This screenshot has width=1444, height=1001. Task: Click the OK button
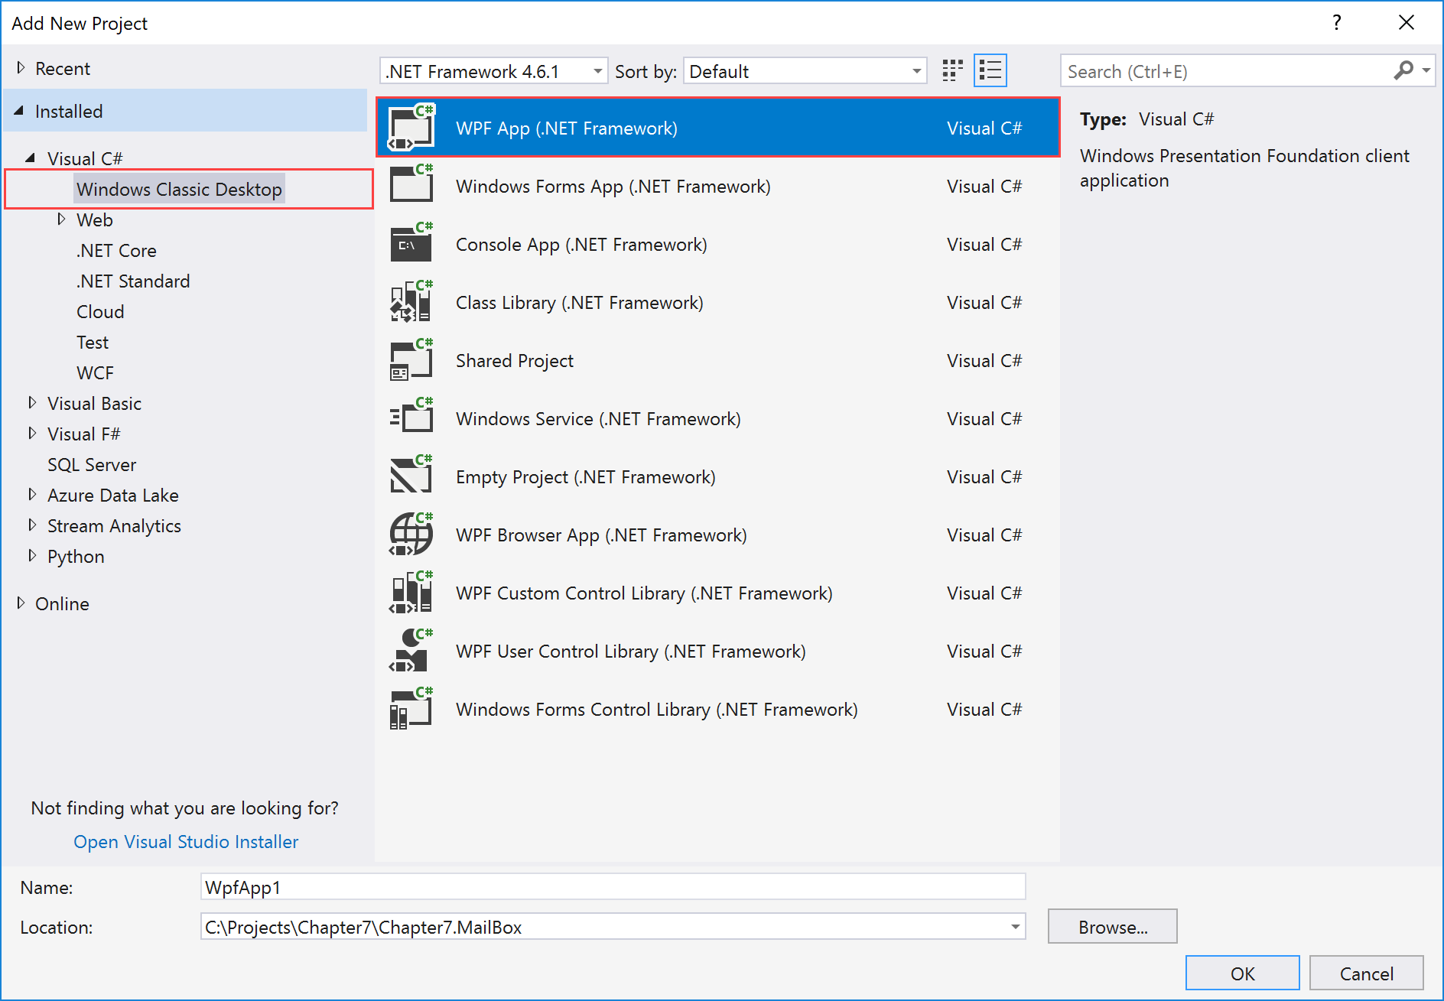1242,973
